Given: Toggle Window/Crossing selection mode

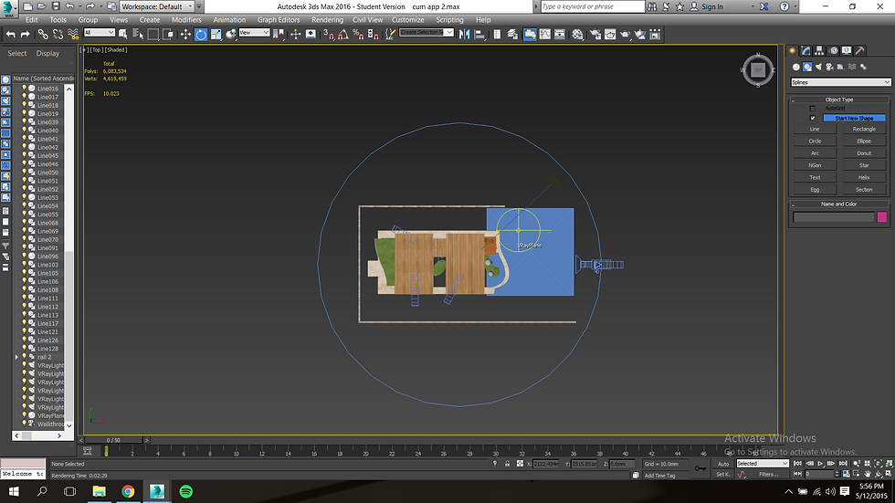Looking at the screenshot, I should pyautogui.click(x=168, y=34).
